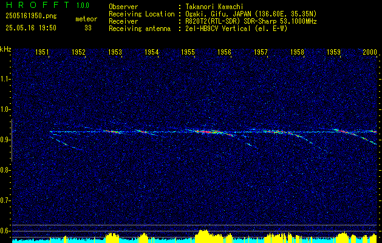Click the Receiver field label
Viewport: 382px width, 243px height.
(x=123, y=21)
